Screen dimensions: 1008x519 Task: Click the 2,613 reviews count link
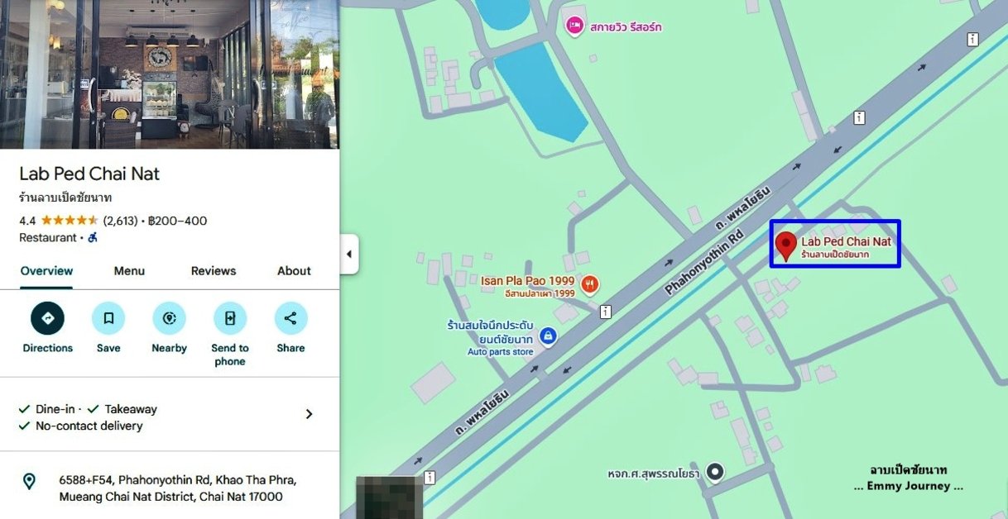(x=120, y=221)
